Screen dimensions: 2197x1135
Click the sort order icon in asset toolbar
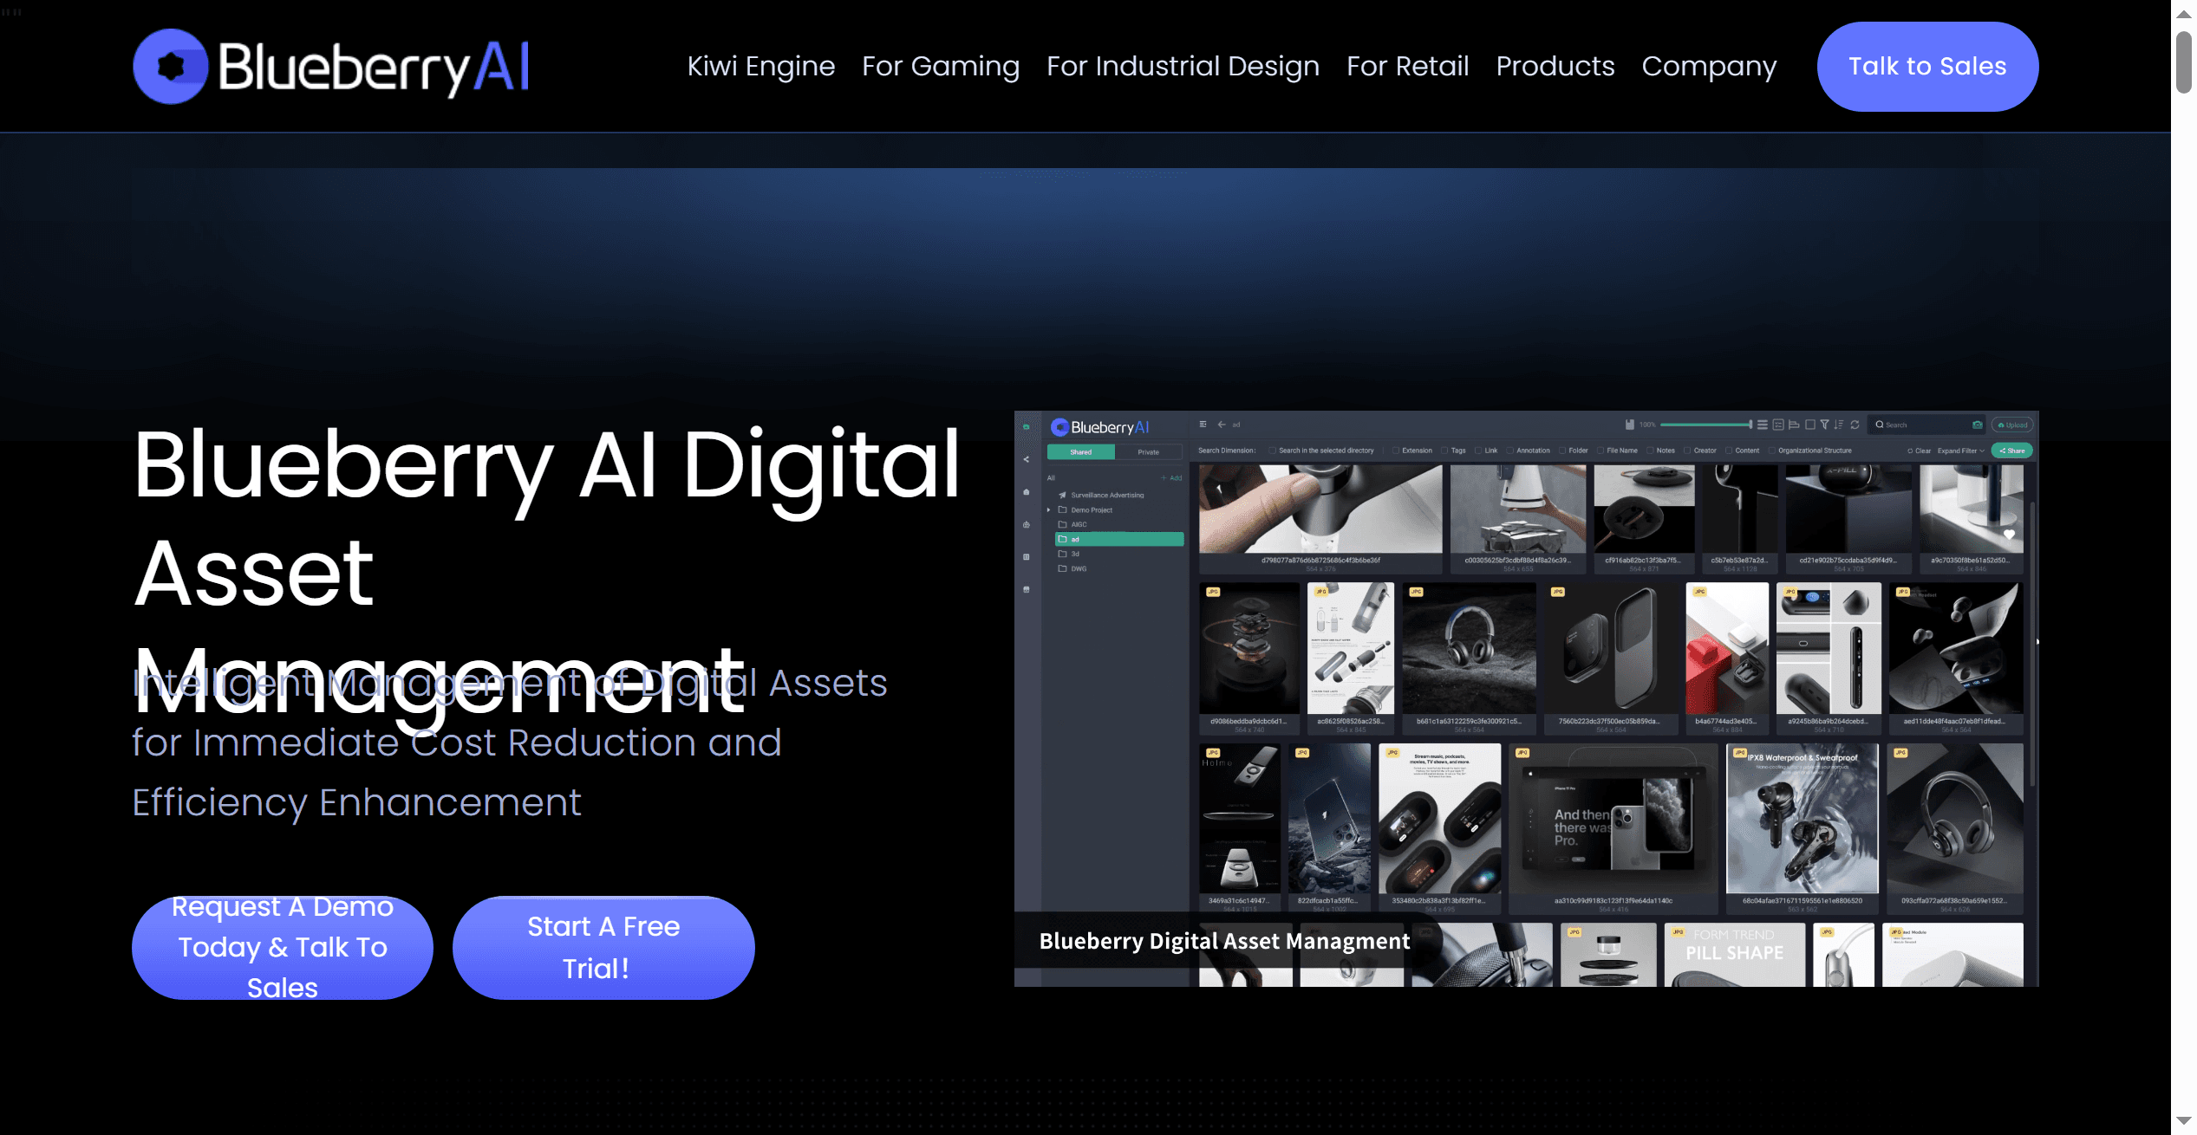pos(1839,425)
